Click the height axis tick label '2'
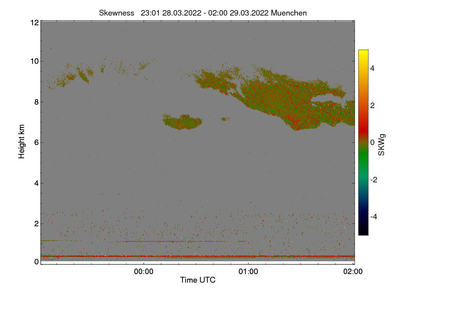This screenshot has width=466, height=311. (37, 224)
